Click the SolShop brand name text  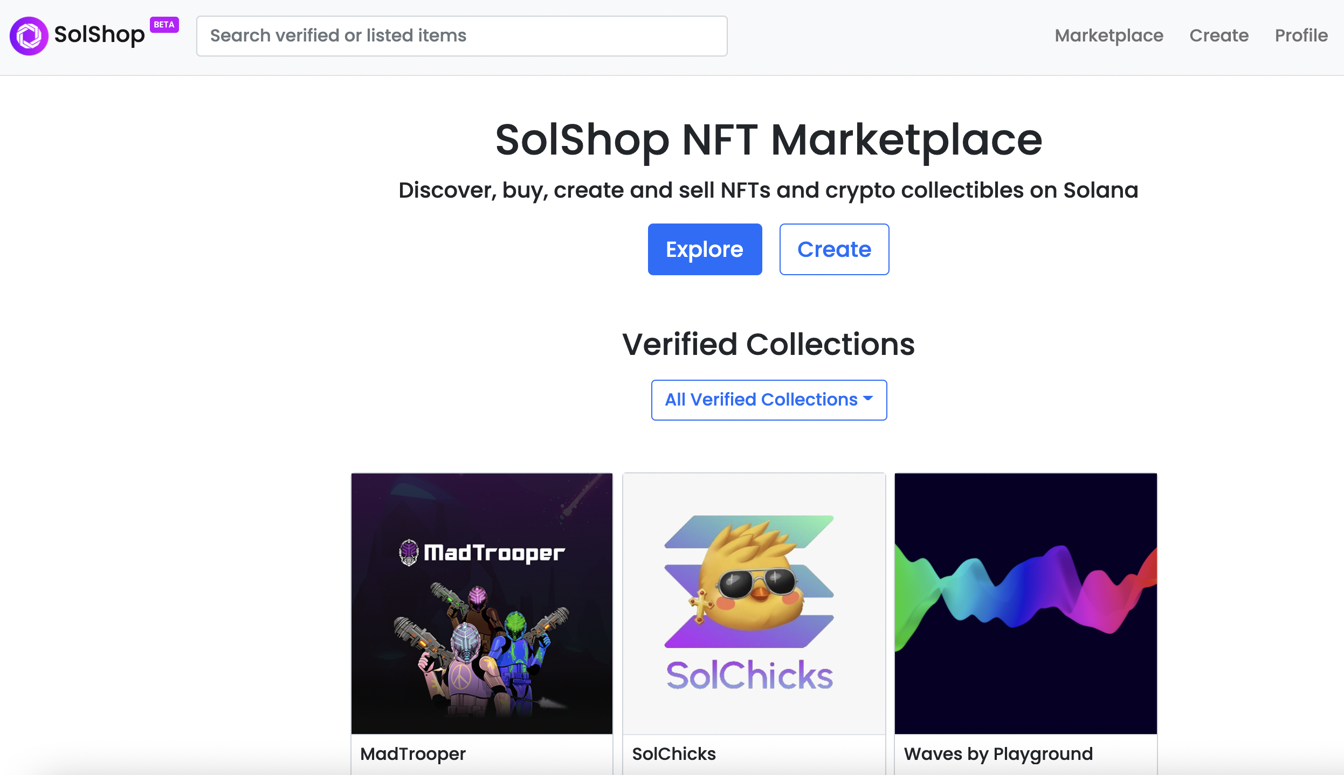pyautogui.click(x=100, y=35)
